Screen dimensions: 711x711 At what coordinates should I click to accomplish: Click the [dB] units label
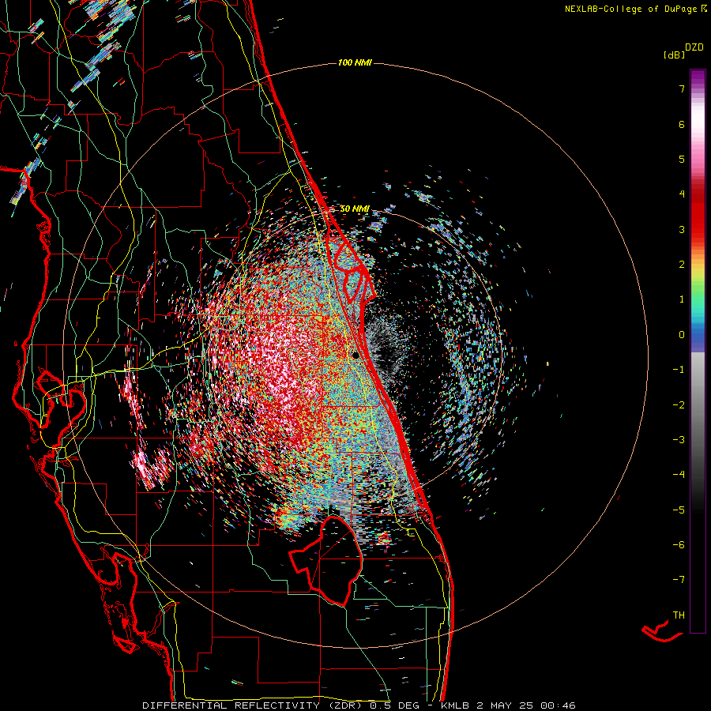675,55
